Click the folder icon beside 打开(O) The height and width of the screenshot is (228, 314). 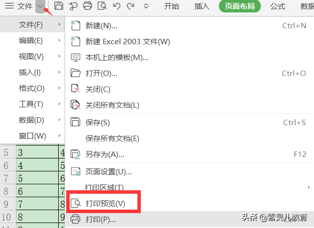point(76,73)
